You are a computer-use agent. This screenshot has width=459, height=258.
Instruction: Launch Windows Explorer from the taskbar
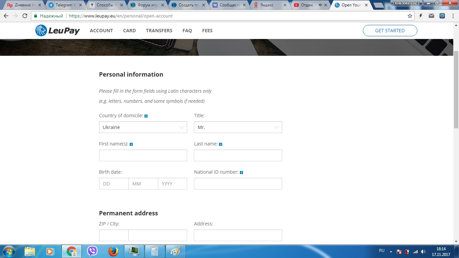coord(30,251)
